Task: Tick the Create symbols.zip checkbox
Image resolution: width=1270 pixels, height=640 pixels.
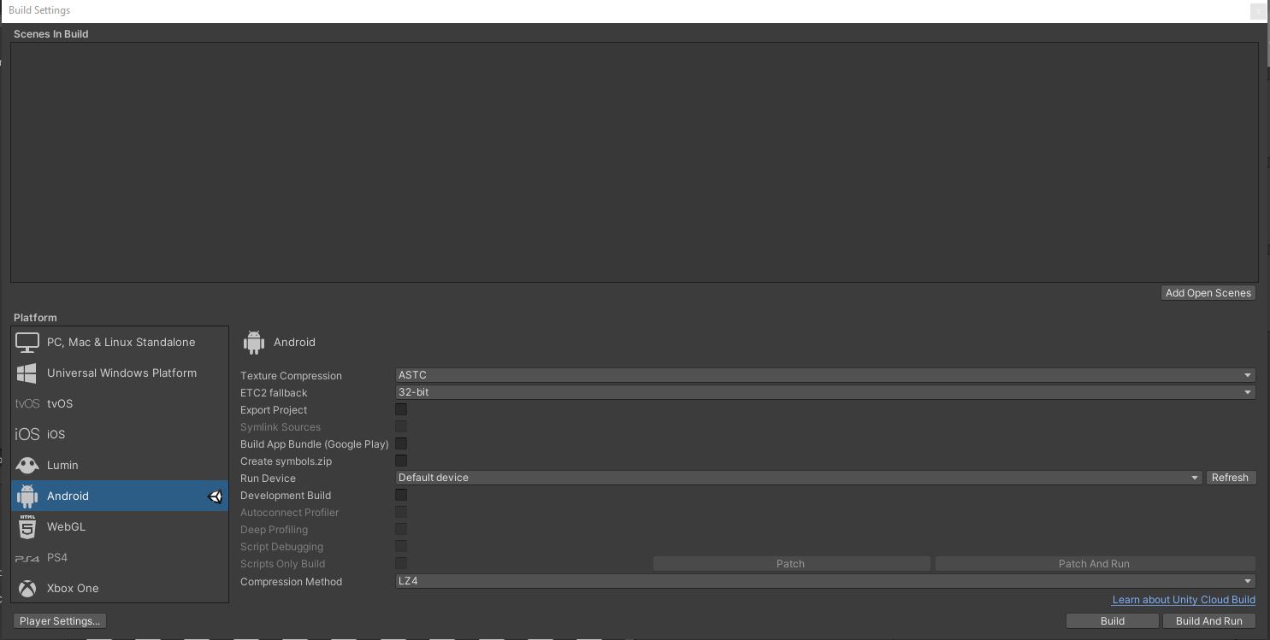Action: [x=401, y=461]
